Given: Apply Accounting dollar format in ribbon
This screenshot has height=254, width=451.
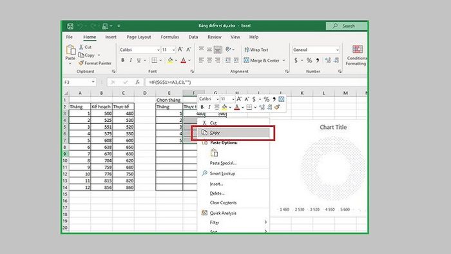Looking at the screenshot, I should click(296, 60).
